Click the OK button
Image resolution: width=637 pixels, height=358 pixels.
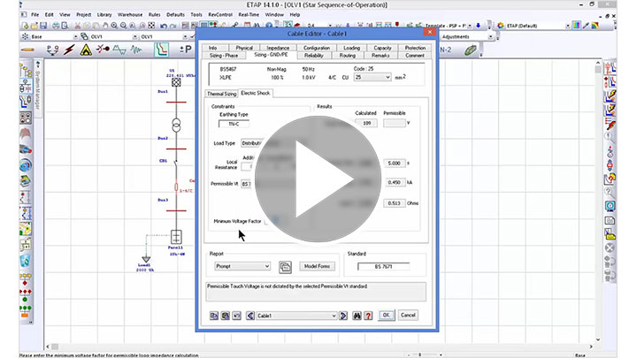(x=387, y=315)
